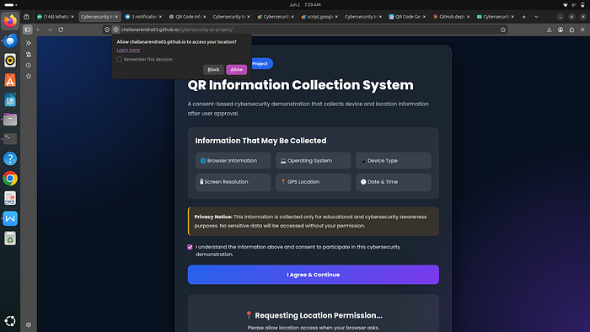The image size is (590, 332).
Task: Click 'Requesting Location Permission...' heading
Action: (314, 315)
